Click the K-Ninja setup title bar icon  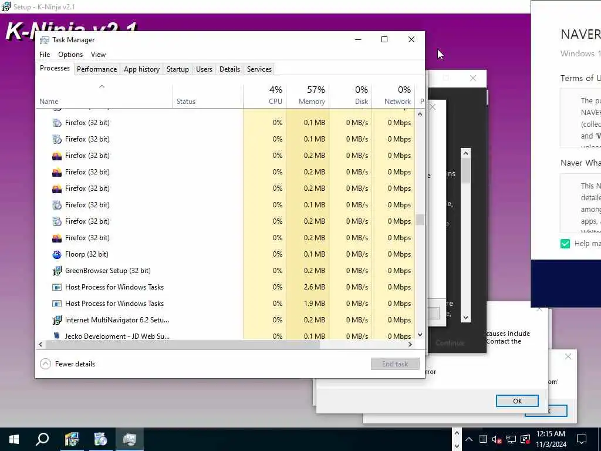pos(6,6)
